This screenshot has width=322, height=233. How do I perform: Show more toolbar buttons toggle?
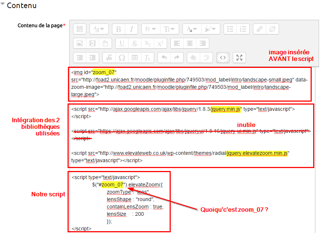[80, 29]
